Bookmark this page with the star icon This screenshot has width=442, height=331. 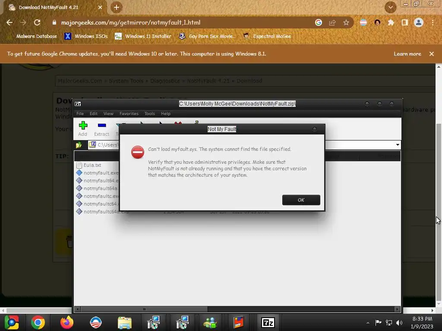346,22
